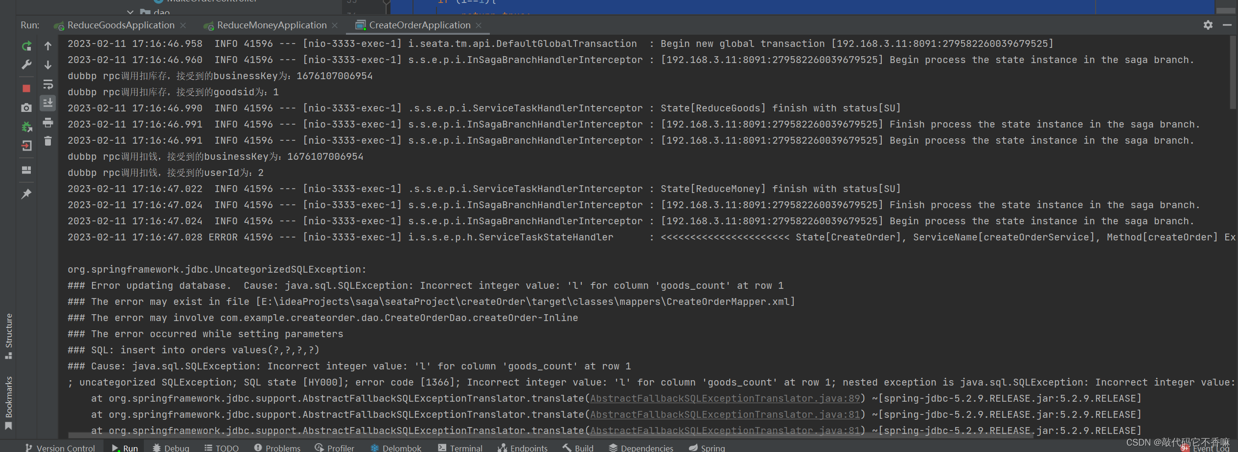Screen dimensions: 1238x452
Task: Close the CreateOrderApplication tab
Action: (x=479, y=25)
